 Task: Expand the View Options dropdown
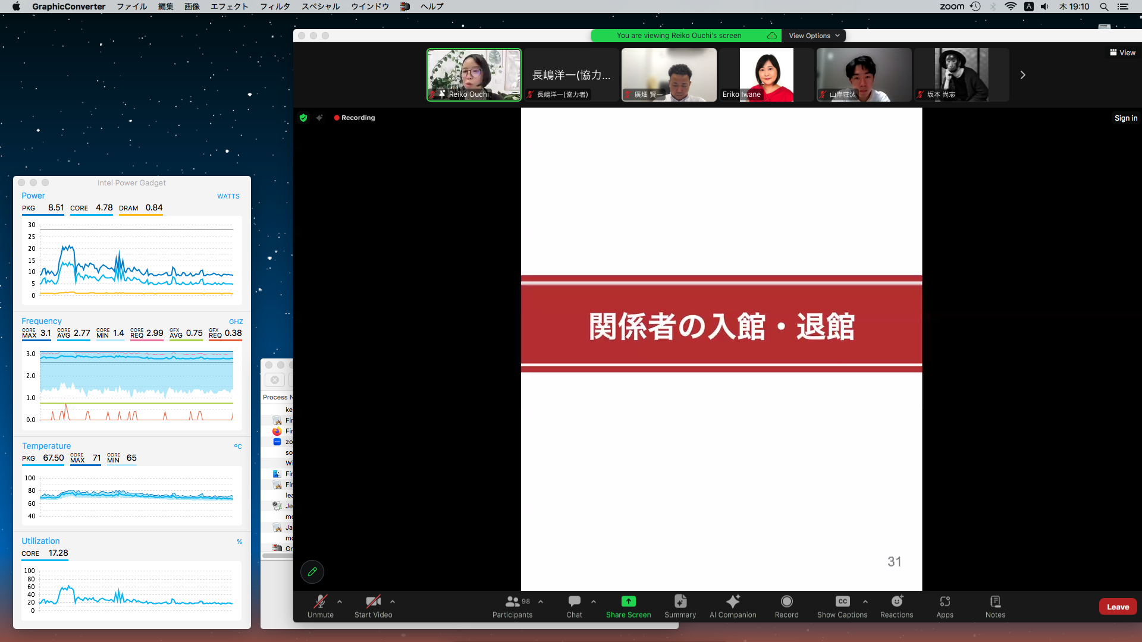814,36
